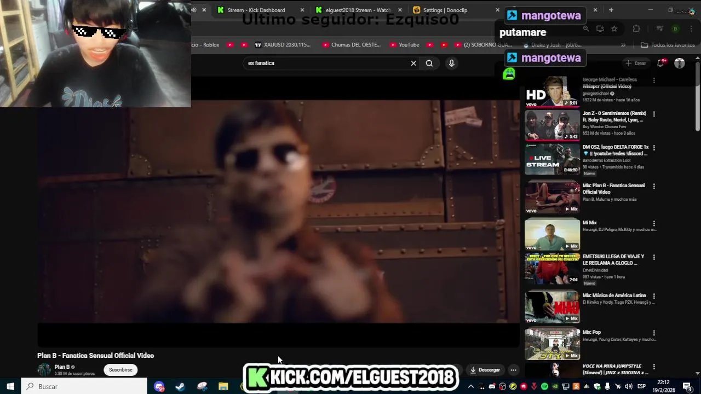Open YouTube notifications bell
701x394 pixels.
(660, 63)
